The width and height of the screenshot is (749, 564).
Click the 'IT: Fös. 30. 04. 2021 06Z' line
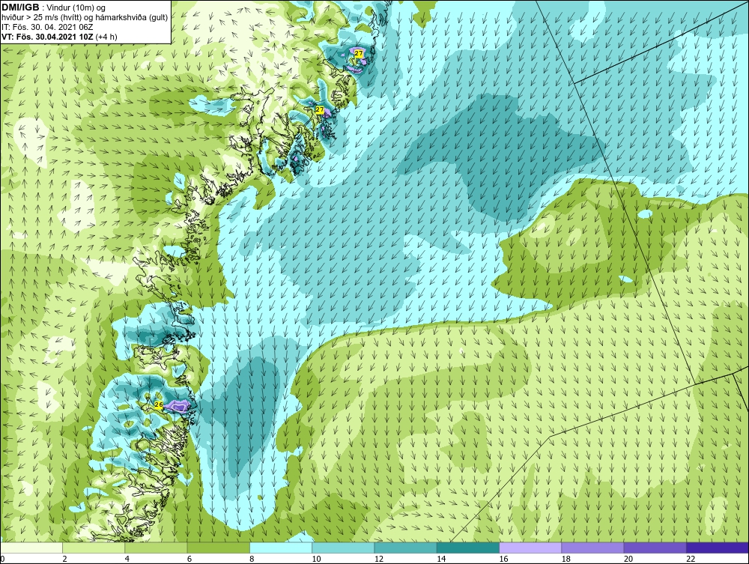click(47, 27)
